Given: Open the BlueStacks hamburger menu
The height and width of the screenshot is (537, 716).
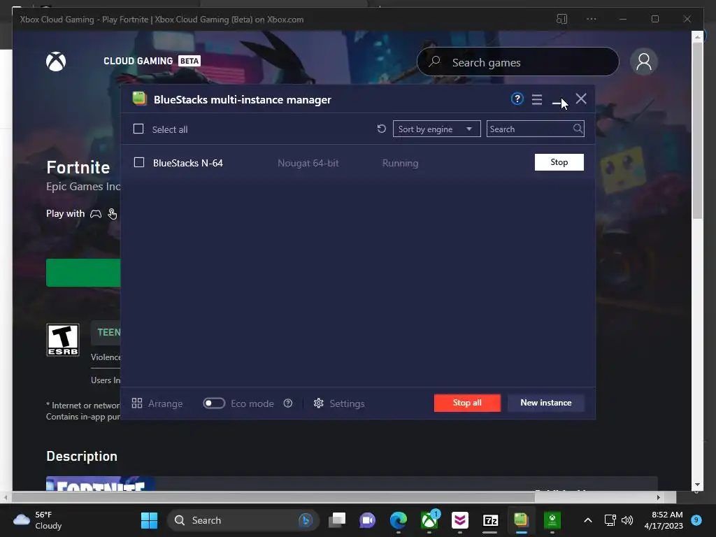Looking at the screenshot, I should pyautogui.click(x=537, y=99).
